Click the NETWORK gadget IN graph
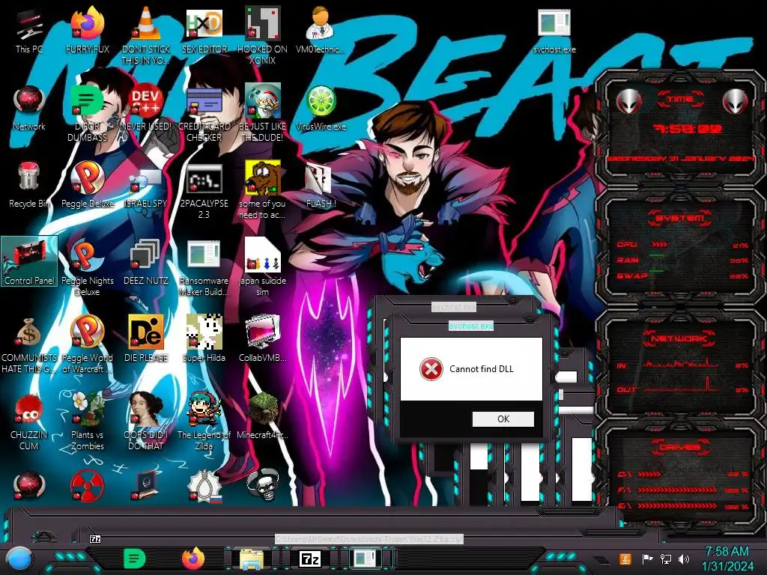The width and height of the screenshot is (767, 575). 682,365
